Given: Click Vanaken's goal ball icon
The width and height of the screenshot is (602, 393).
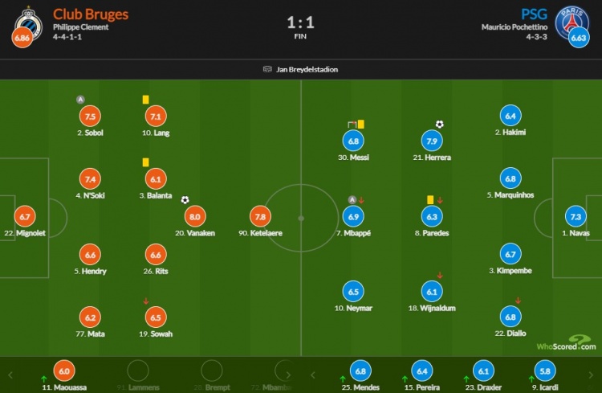Looking at the screenshot, I should [185, 200].
